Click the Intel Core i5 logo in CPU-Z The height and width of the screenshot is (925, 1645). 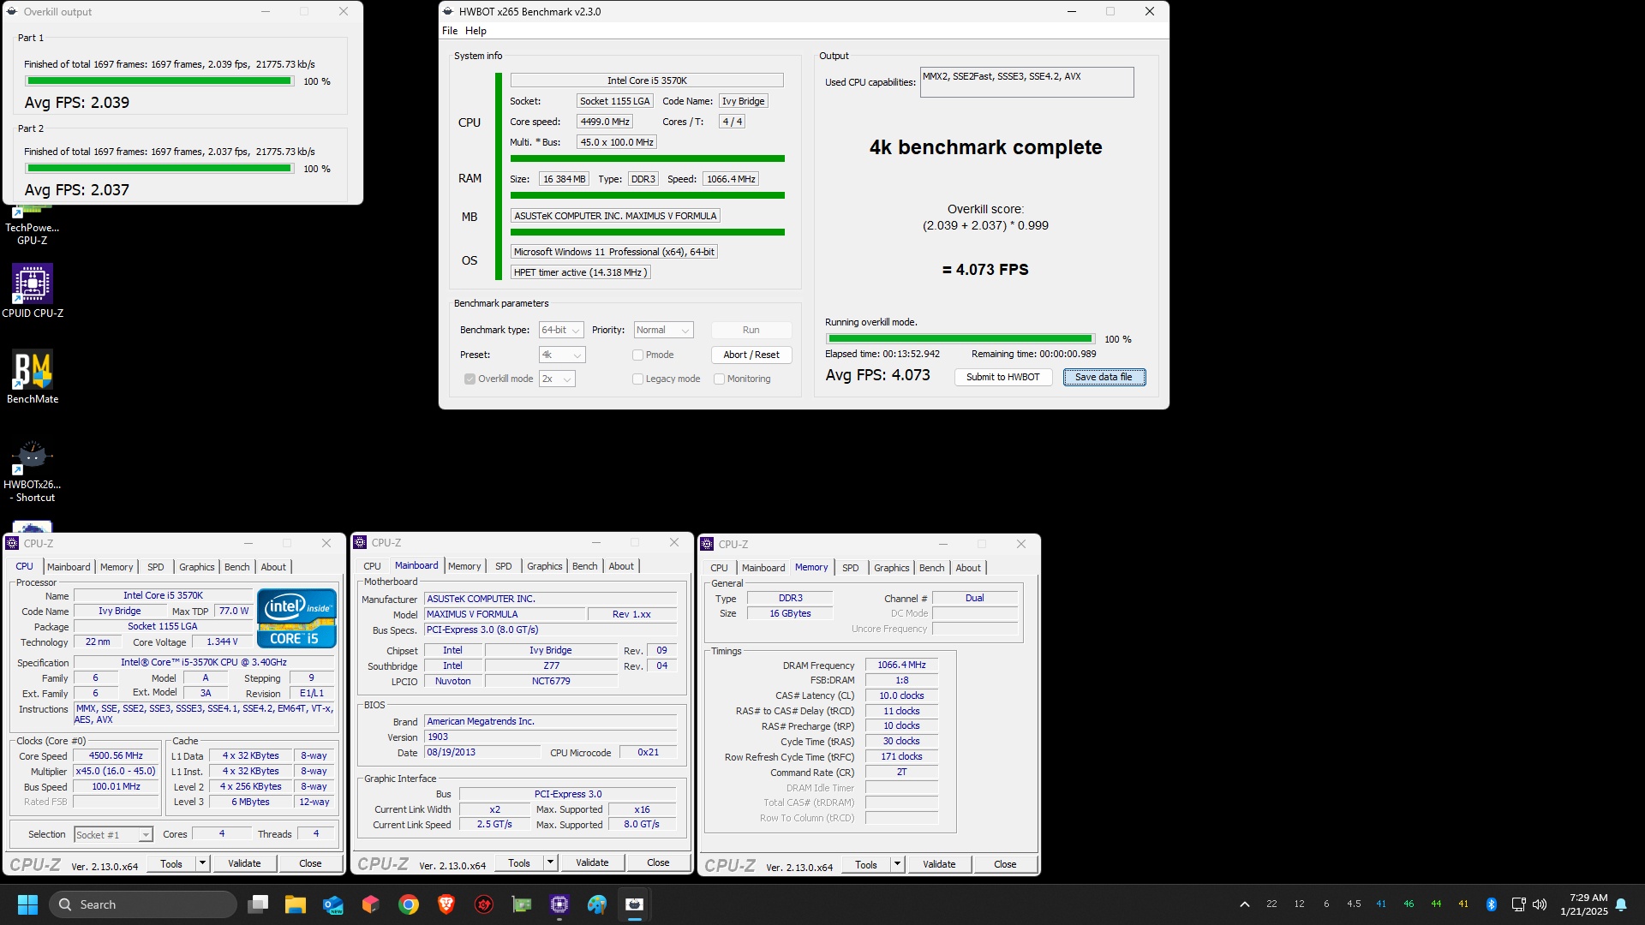296,618
